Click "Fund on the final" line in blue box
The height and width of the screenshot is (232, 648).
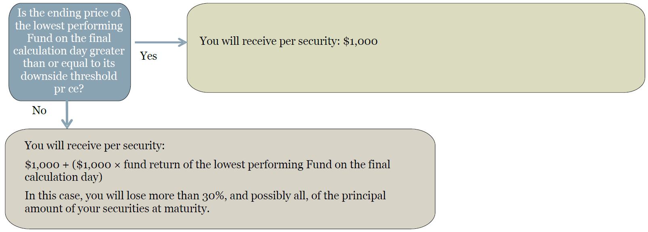tap(69, 38)
